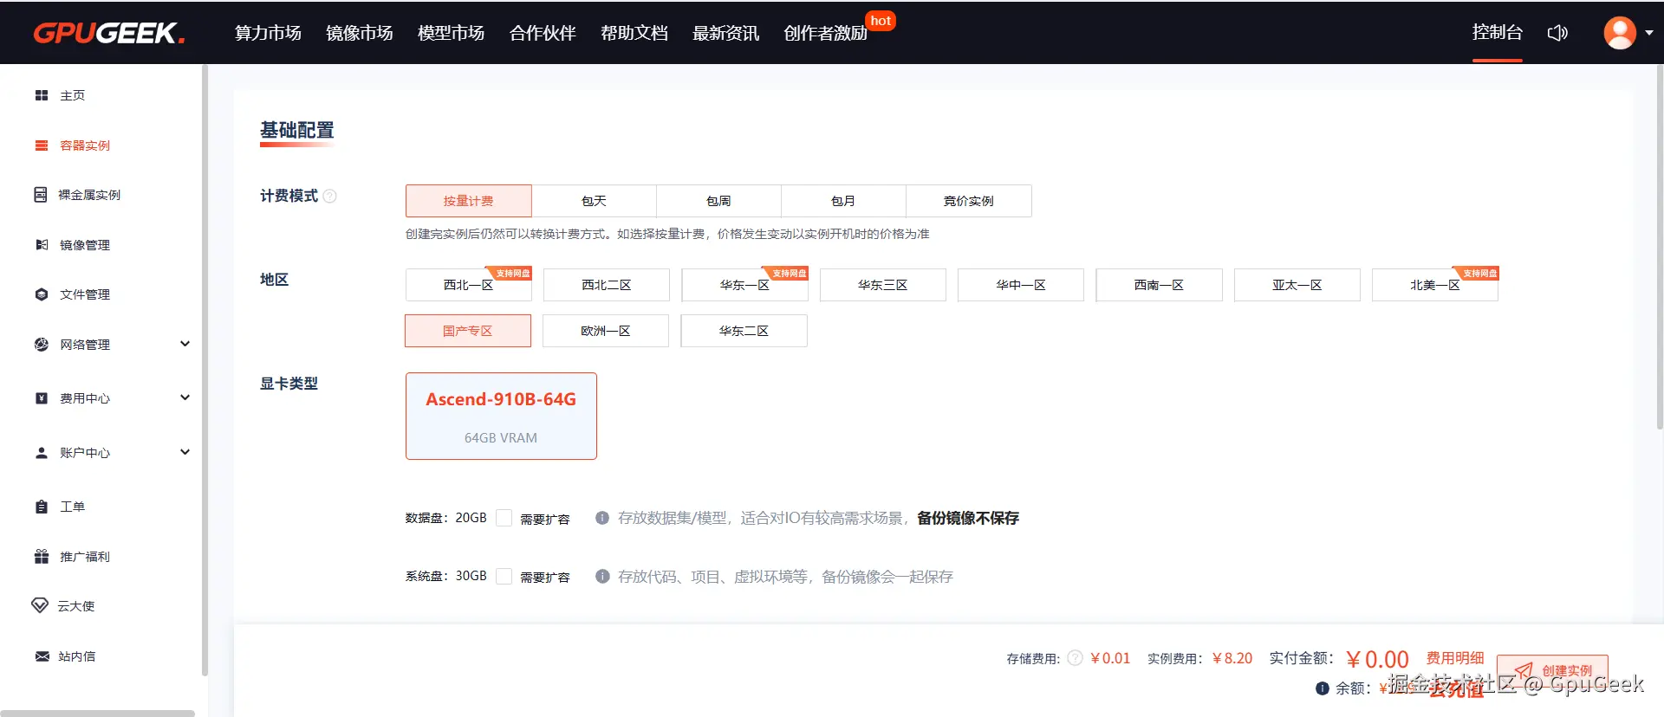Open 创作者激励 in top navigation
Image resolution: width=1664 pixels, height=717 pixels.
click(x=826, y=33)
